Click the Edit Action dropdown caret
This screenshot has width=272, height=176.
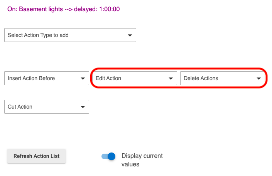click(x=171, y=79)
